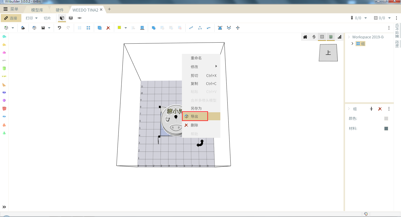Viewport: 401px width, 217px height.
Task: Click the 上 view orientation cube
Action: pyautogui.click(x=328, y=53)
